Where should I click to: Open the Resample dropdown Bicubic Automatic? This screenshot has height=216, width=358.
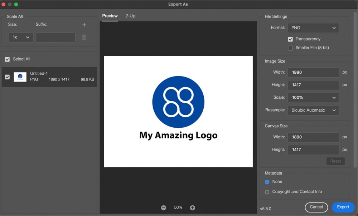[x=314, y=110]
